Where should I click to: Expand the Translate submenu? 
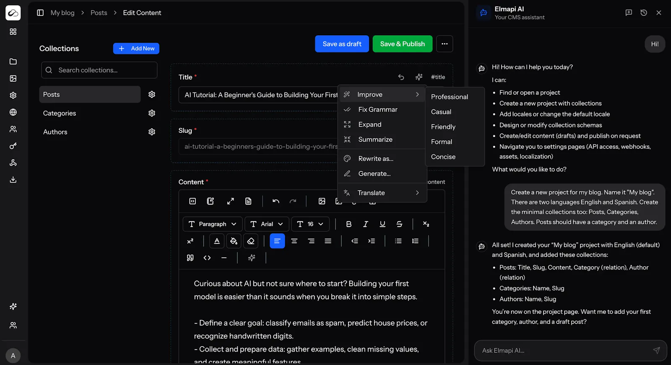382,193
